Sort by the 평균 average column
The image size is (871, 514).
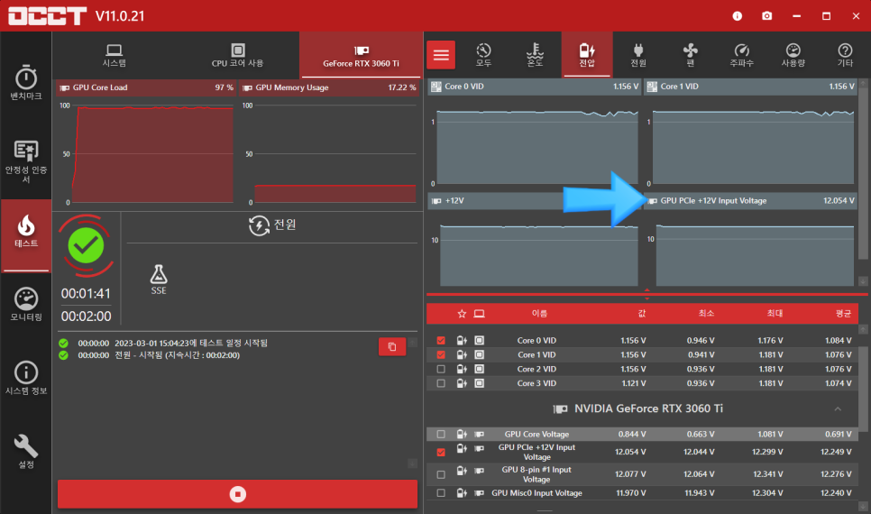tap(843, 314)
